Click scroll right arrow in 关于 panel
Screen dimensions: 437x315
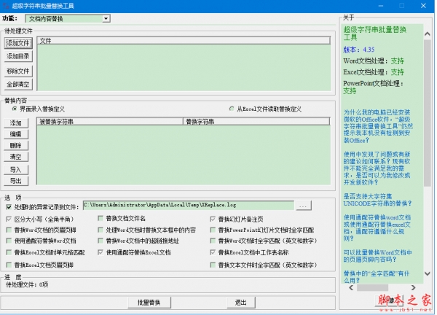[413, 288]
